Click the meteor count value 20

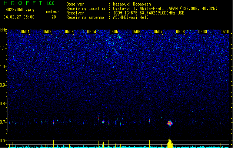(54, 17)
